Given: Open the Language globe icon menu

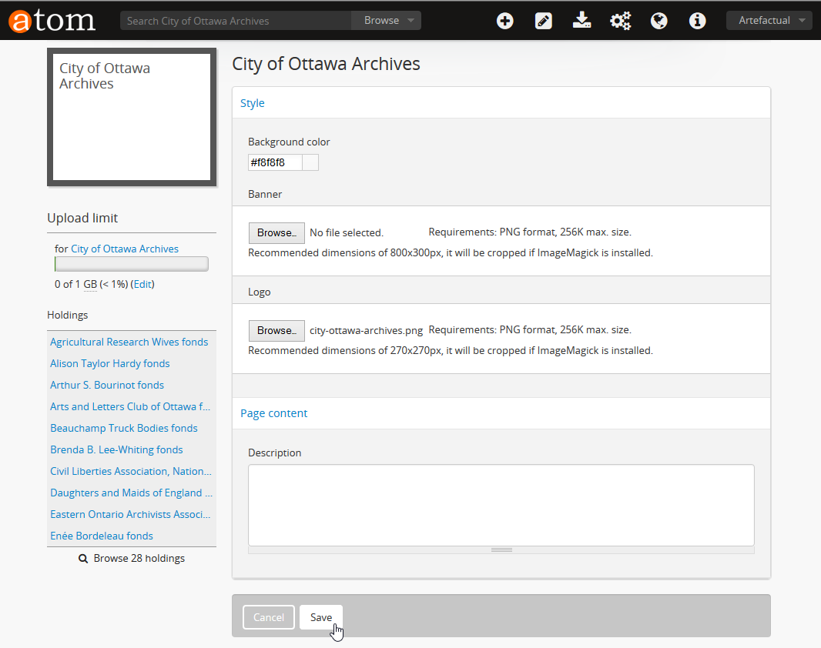Looking at the screenshot, I should coord(658,21).
